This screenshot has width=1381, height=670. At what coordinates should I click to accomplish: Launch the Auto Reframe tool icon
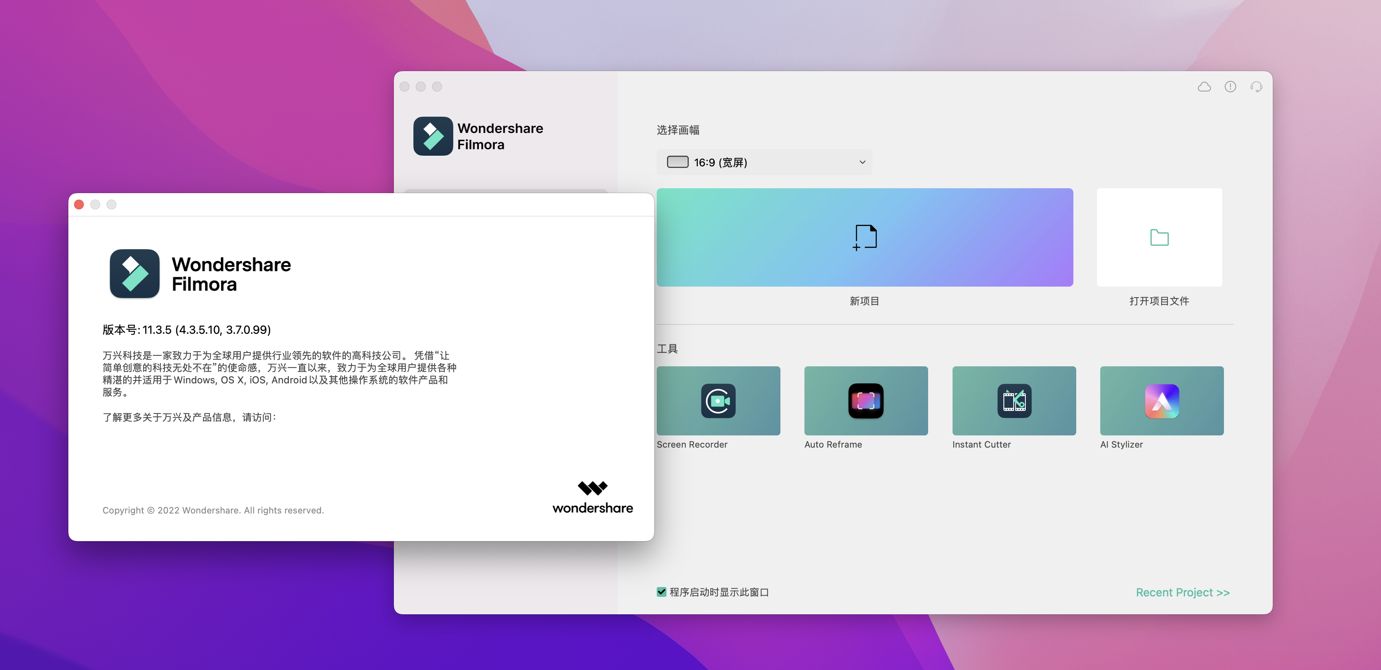(865, 400)
